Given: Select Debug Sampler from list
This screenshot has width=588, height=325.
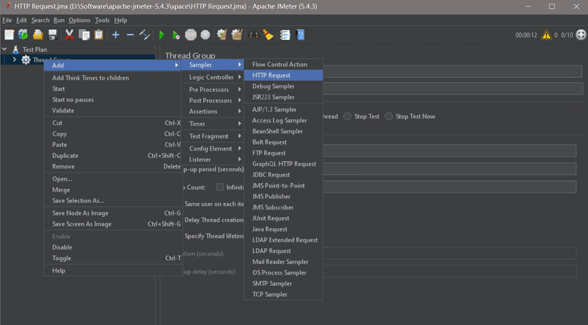Looking at the screenshot, I should coord(283,86).
